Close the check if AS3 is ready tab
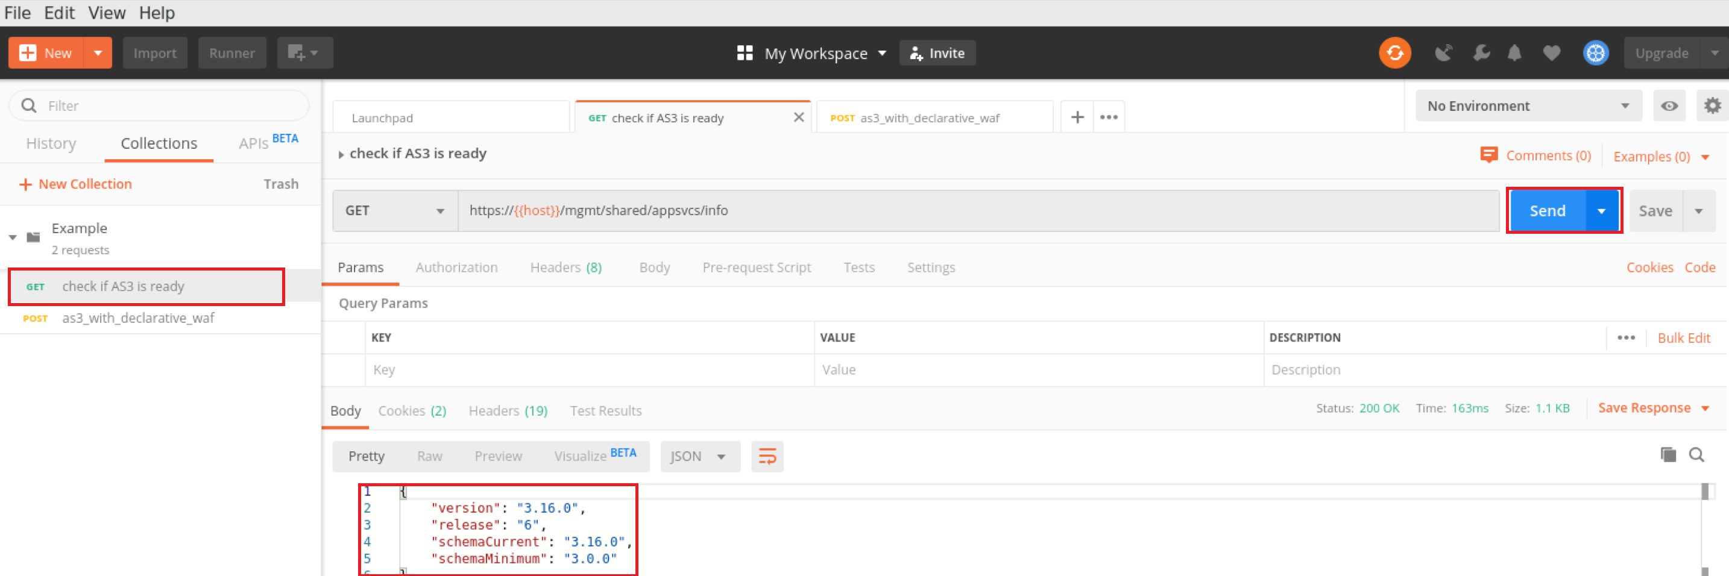 799,117
